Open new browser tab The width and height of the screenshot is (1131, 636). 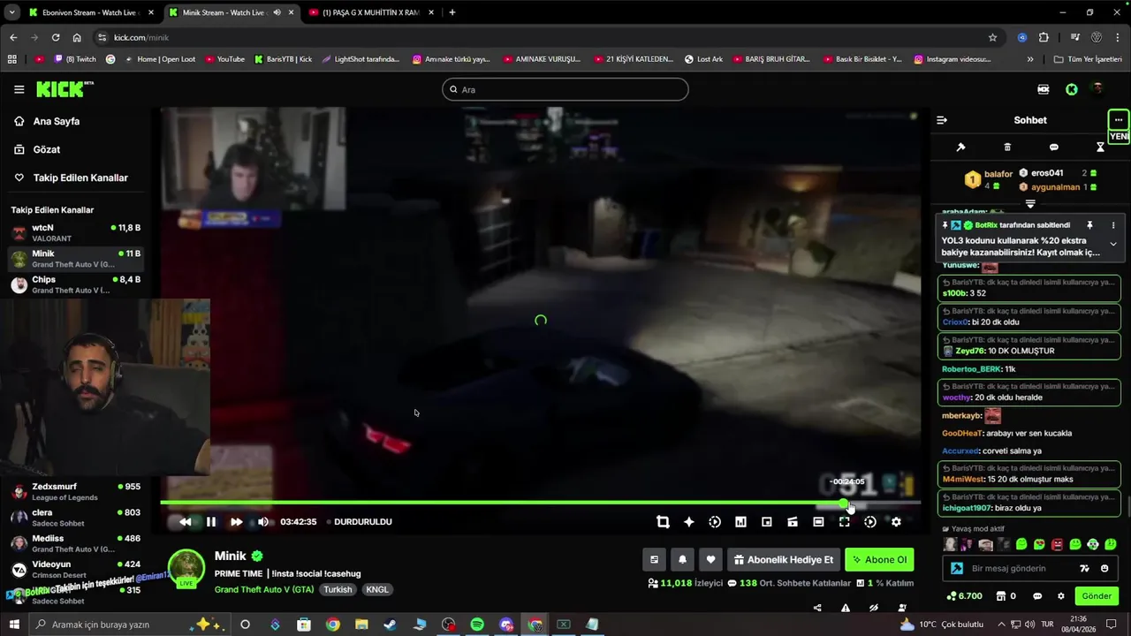[x=452, y=12]
